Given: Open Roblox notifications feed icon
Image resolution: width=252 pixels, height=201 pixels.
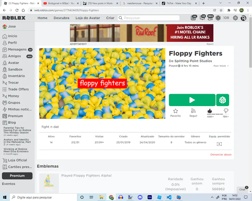Looking at the screenshot, I should [193, 18].
